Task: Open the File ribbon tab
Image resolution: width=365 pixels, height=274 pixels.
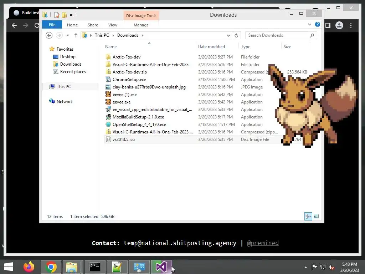Action: pyautogui.click(x=52, y=25)
